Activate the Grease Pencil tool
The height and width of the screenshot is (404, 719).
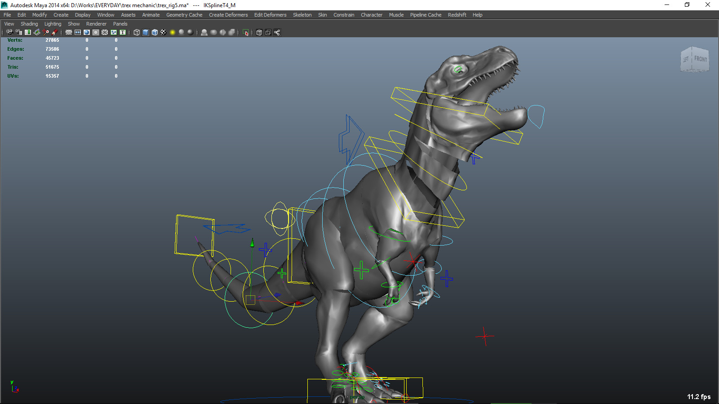click(55, 32)
